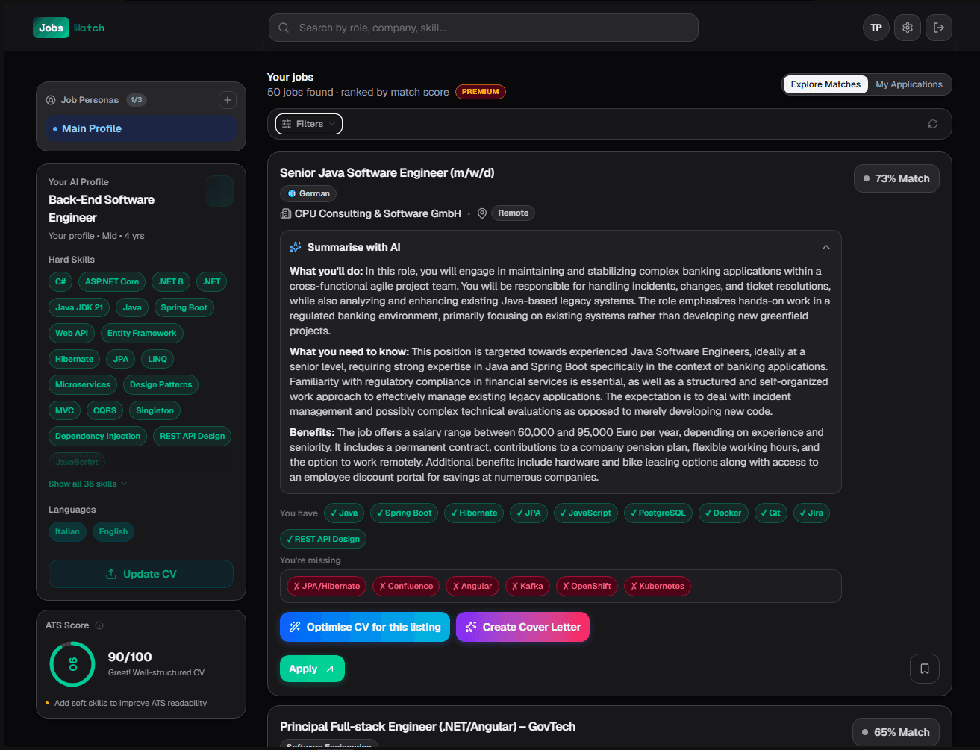Click the CQRS skill chip

pyautogui.click(x=104, y=410)
